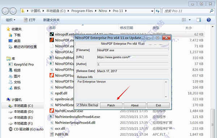Screen dimensions: 217x138
Task: Select the red NitroPDF.exe file icon
Action: [x=52, y=40]
